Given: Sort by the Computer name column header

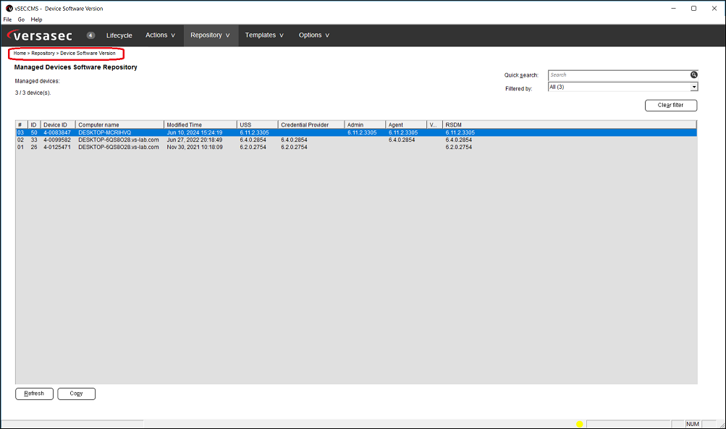Looking at the screenshot, I should click(x=119, y=125).
